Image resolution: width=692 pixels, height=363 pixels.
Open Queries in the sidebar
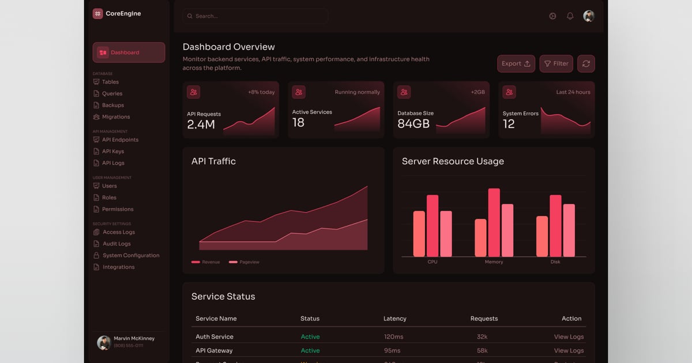(112, 93)
